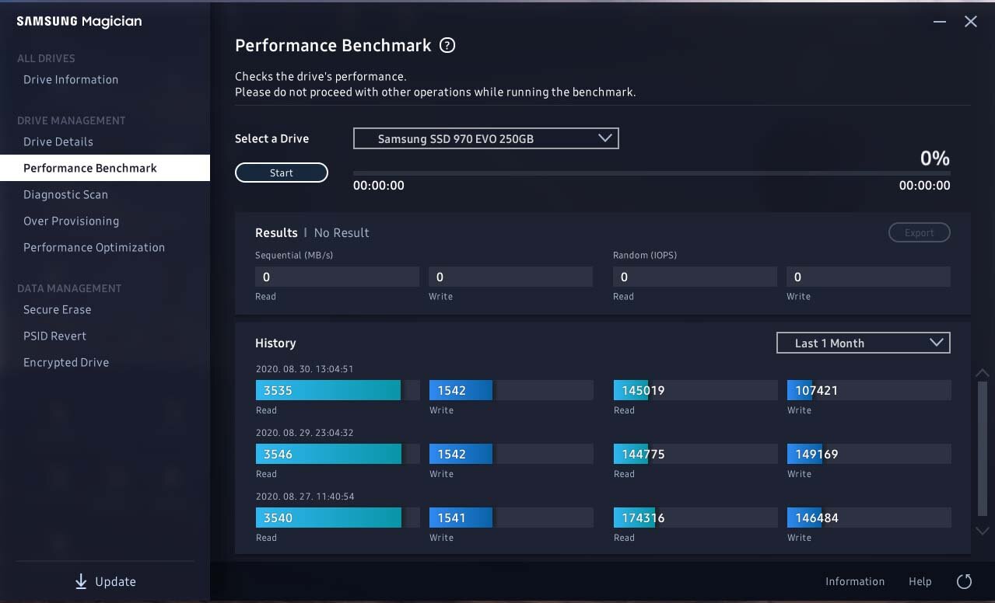Viewport: 995px width, 603px height.
Task: Click the benchmark progress bar
Action: 651,173
